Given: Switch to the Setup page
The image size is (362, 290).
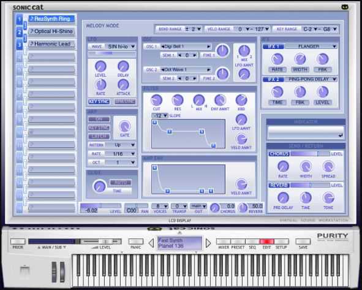Looking at the screenshot, I should 281,242.
